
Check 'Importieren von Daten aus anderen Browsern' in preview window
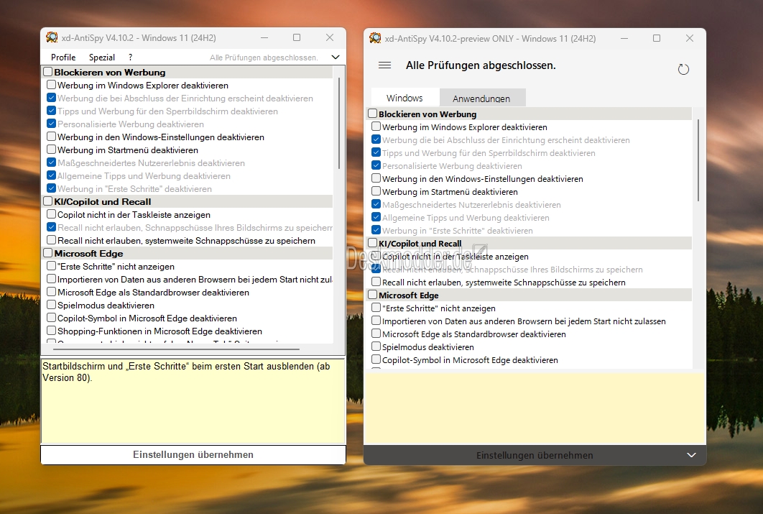[376, 321]
